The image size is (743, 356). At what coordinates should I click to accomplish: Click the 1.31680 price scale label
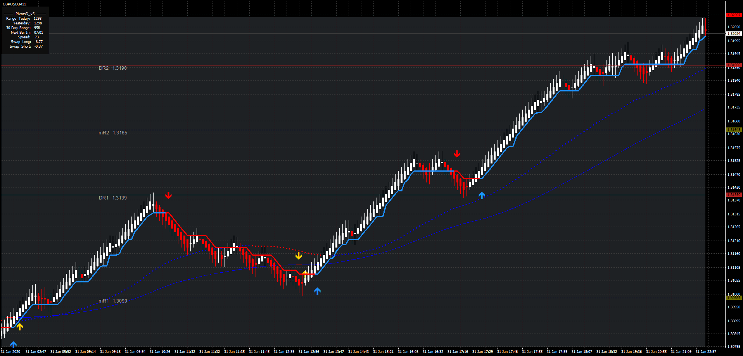tap(734, 121)
